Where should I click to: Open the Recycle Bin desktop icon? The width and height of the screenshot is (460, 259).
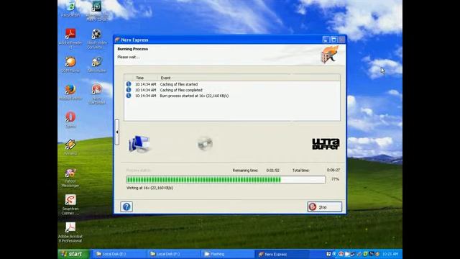[70, 9]
